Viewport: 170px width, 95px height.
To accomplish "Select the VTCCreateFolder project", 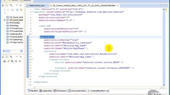I will point(16,31).
